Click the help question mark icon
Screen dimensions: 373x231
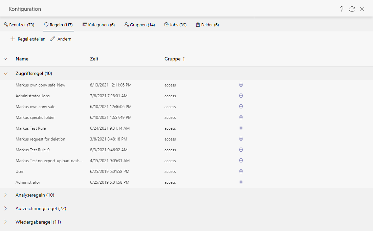click(342, 9)
